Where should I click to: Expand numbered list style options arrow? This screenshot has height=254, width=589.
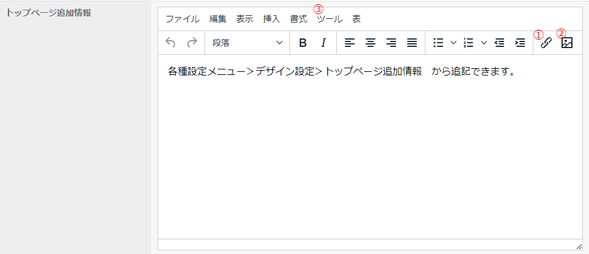tap(483, 43)
